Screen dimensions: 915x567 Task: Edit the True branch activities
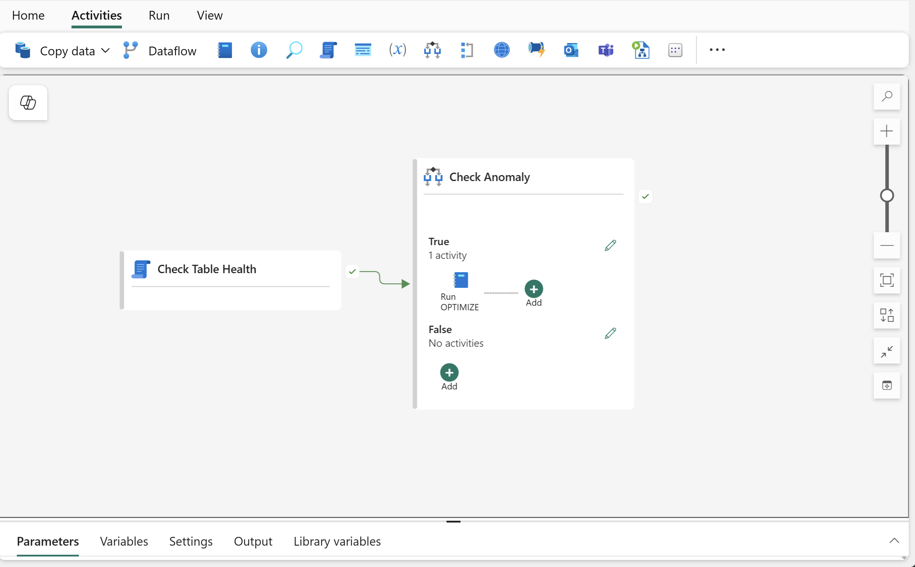click(610, 245)
